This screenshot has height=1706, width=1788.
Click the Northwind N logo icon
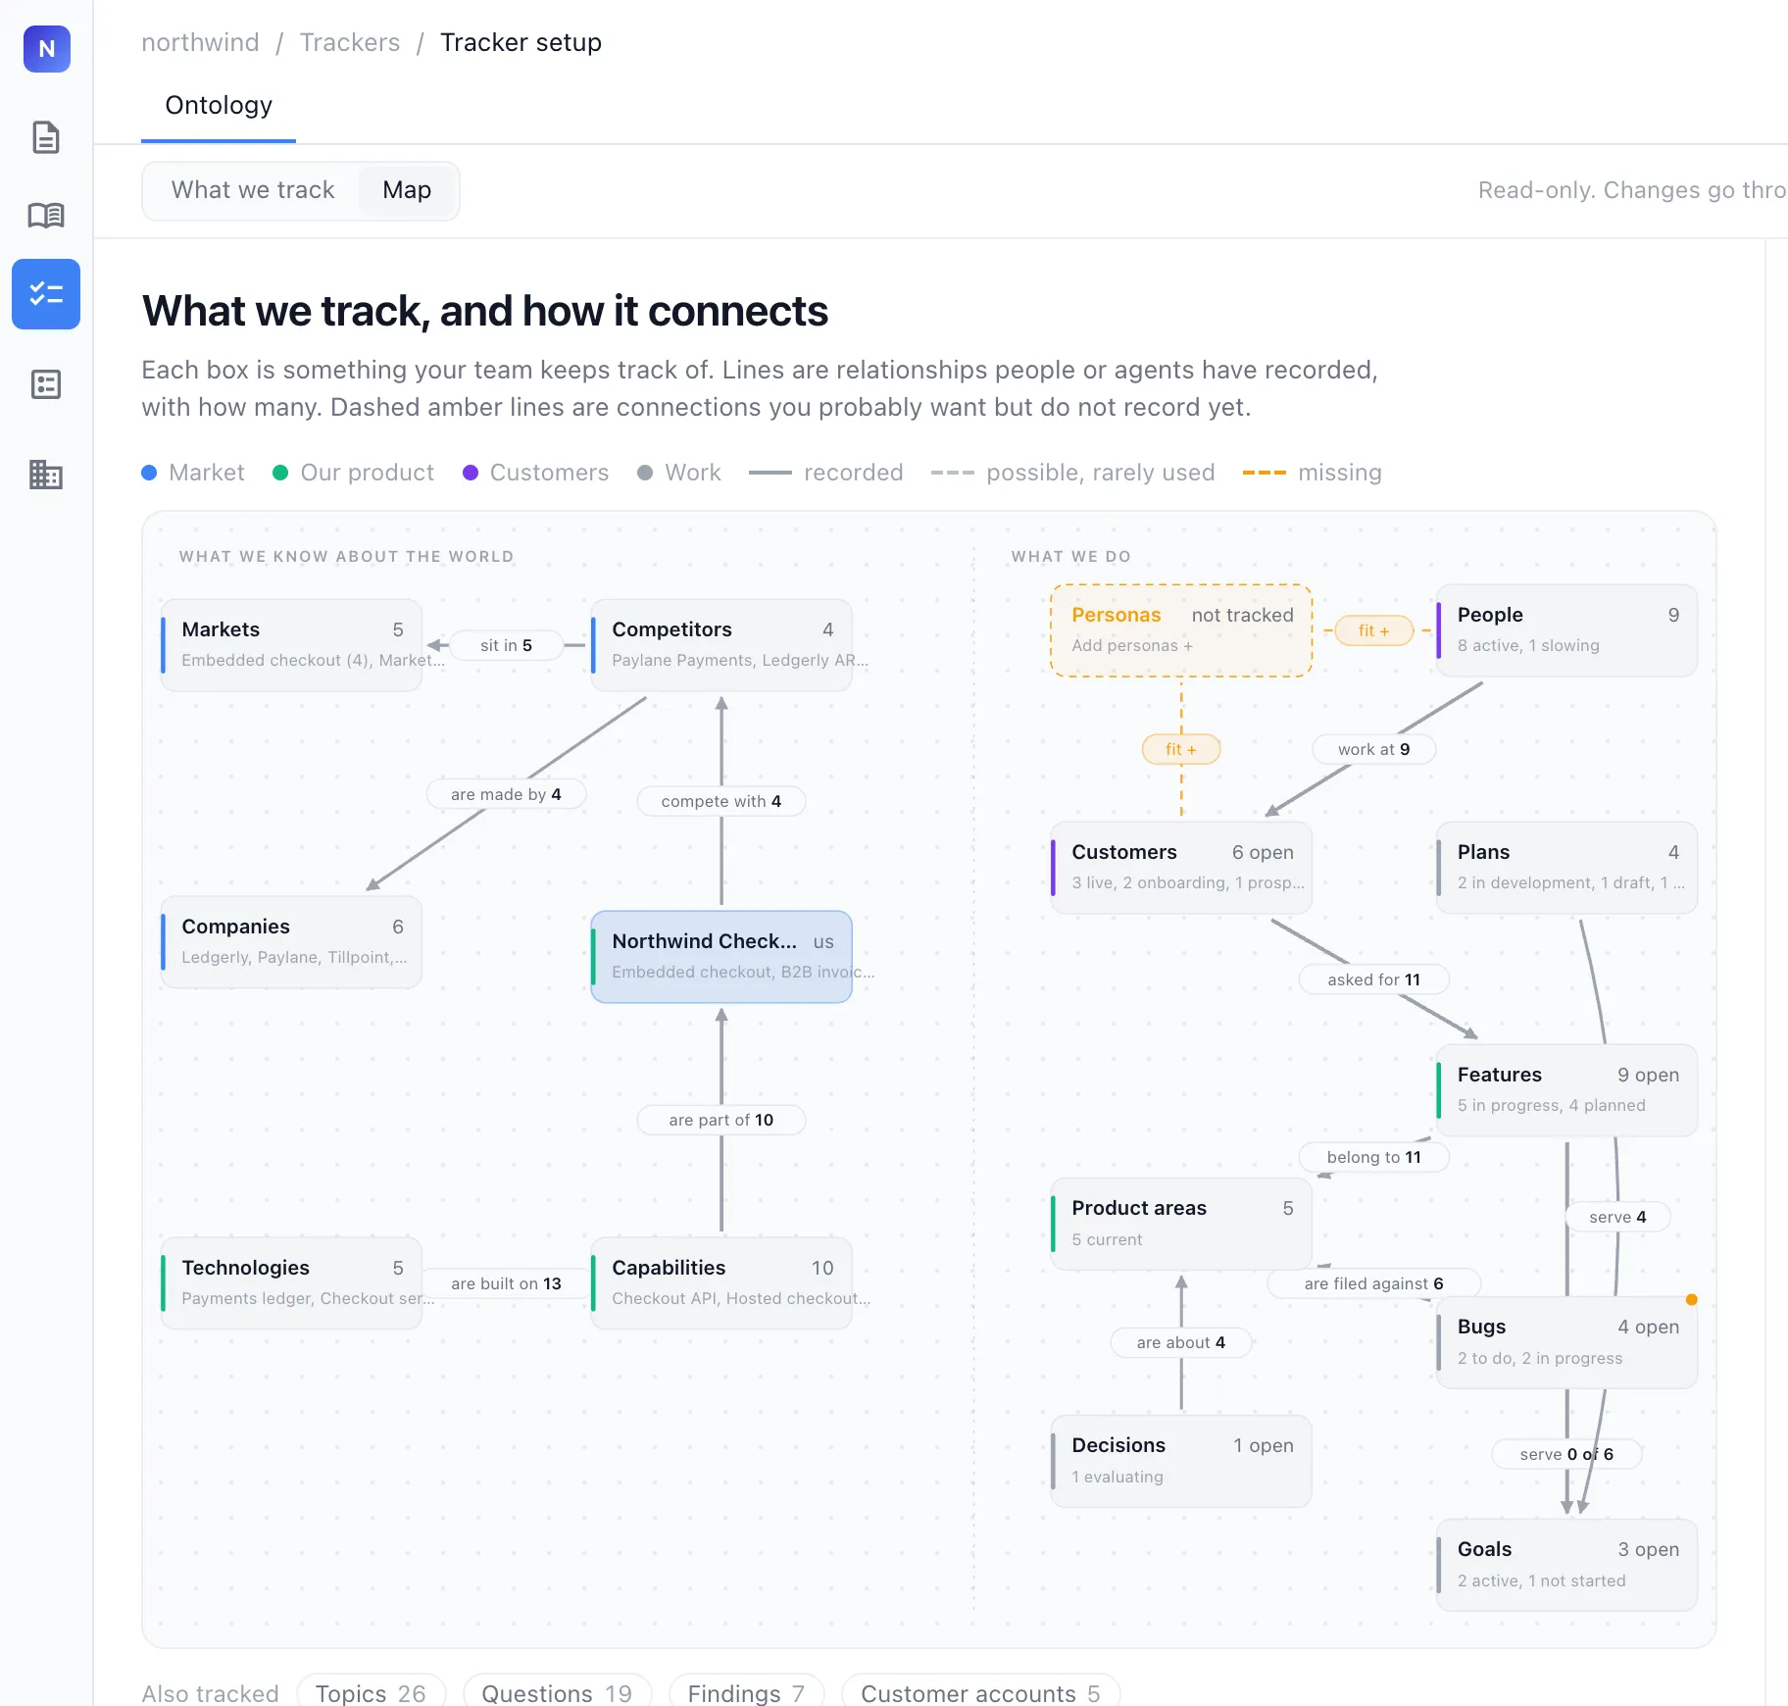pos(46,49)
